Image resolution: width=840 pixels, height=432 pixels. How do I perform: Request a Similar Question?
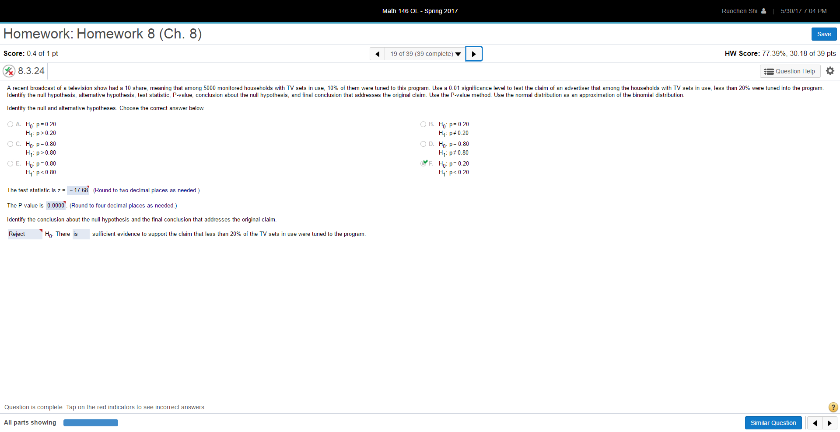[773, 422]
